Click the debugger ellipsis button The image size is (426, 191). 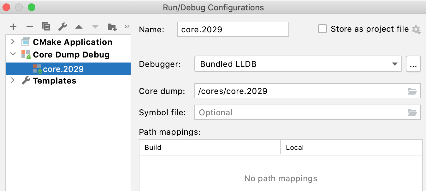click(x=413, y=64)
